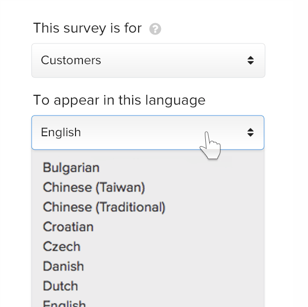
Task: Click the help question mark icon
Action: click(x=155, y=29)
